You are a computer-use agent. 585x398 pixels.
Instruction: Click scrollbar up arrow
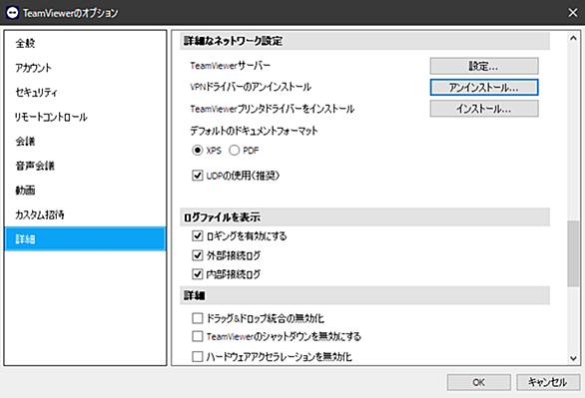pos(573,38)
